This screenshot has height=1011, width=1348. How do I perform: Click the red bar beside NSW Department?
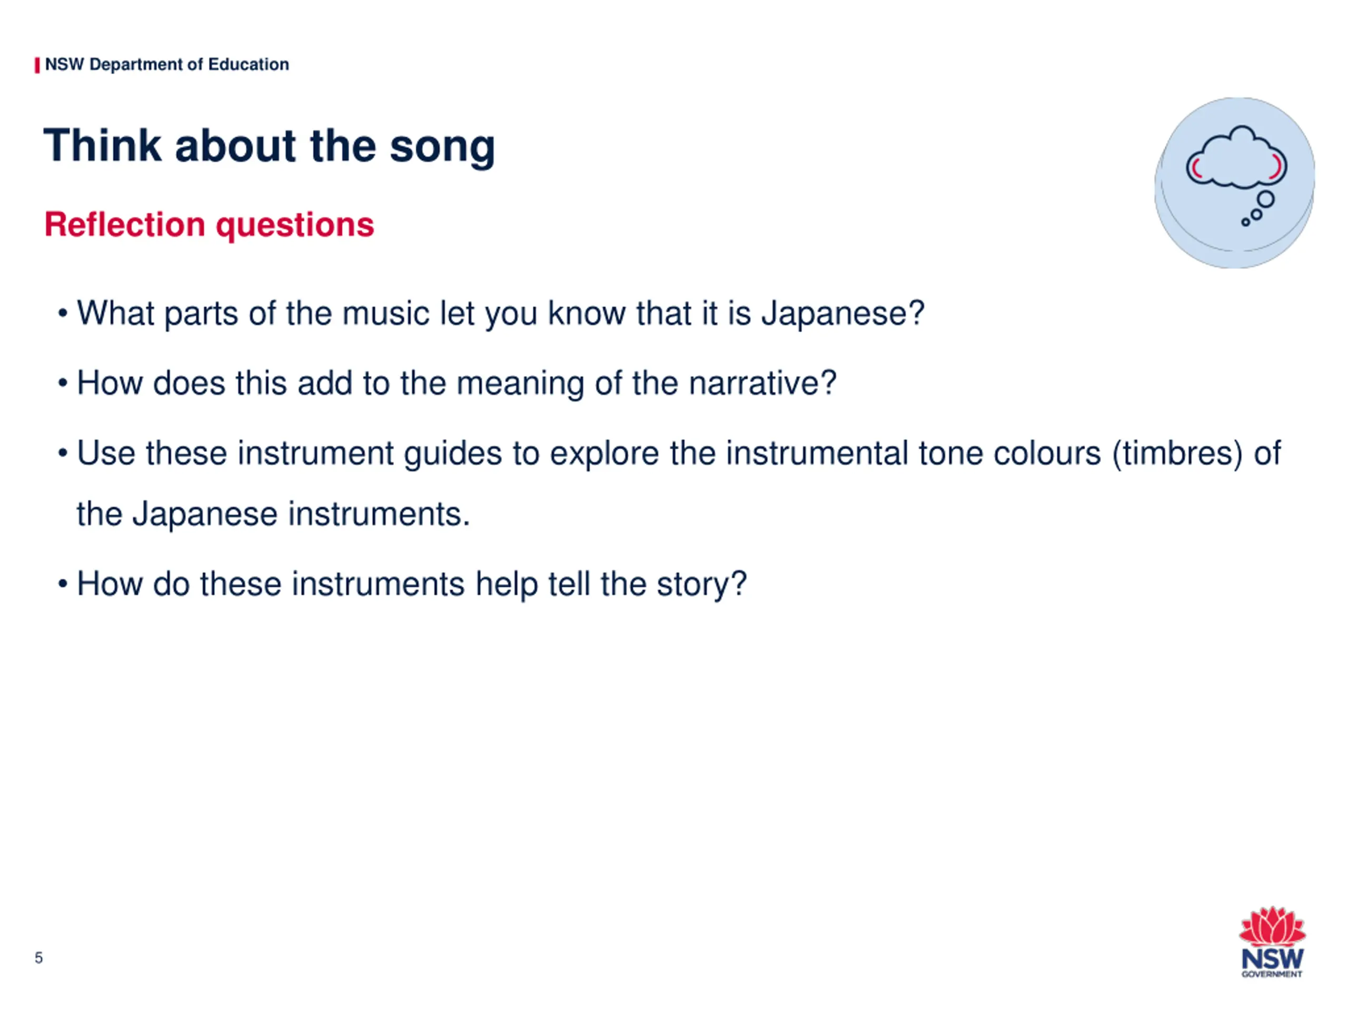[37, 65]
